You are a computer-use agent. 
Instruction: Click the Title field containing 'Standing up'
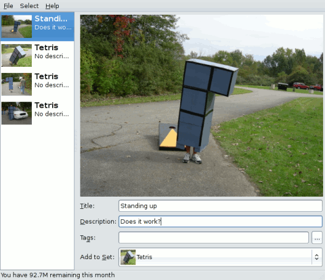point(220,206)
